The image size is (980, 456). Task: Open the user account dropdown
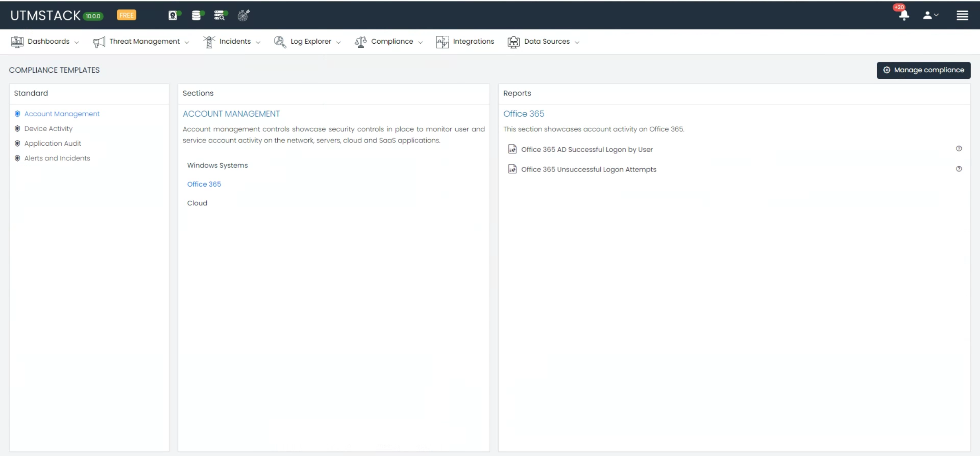click(931, 16)
